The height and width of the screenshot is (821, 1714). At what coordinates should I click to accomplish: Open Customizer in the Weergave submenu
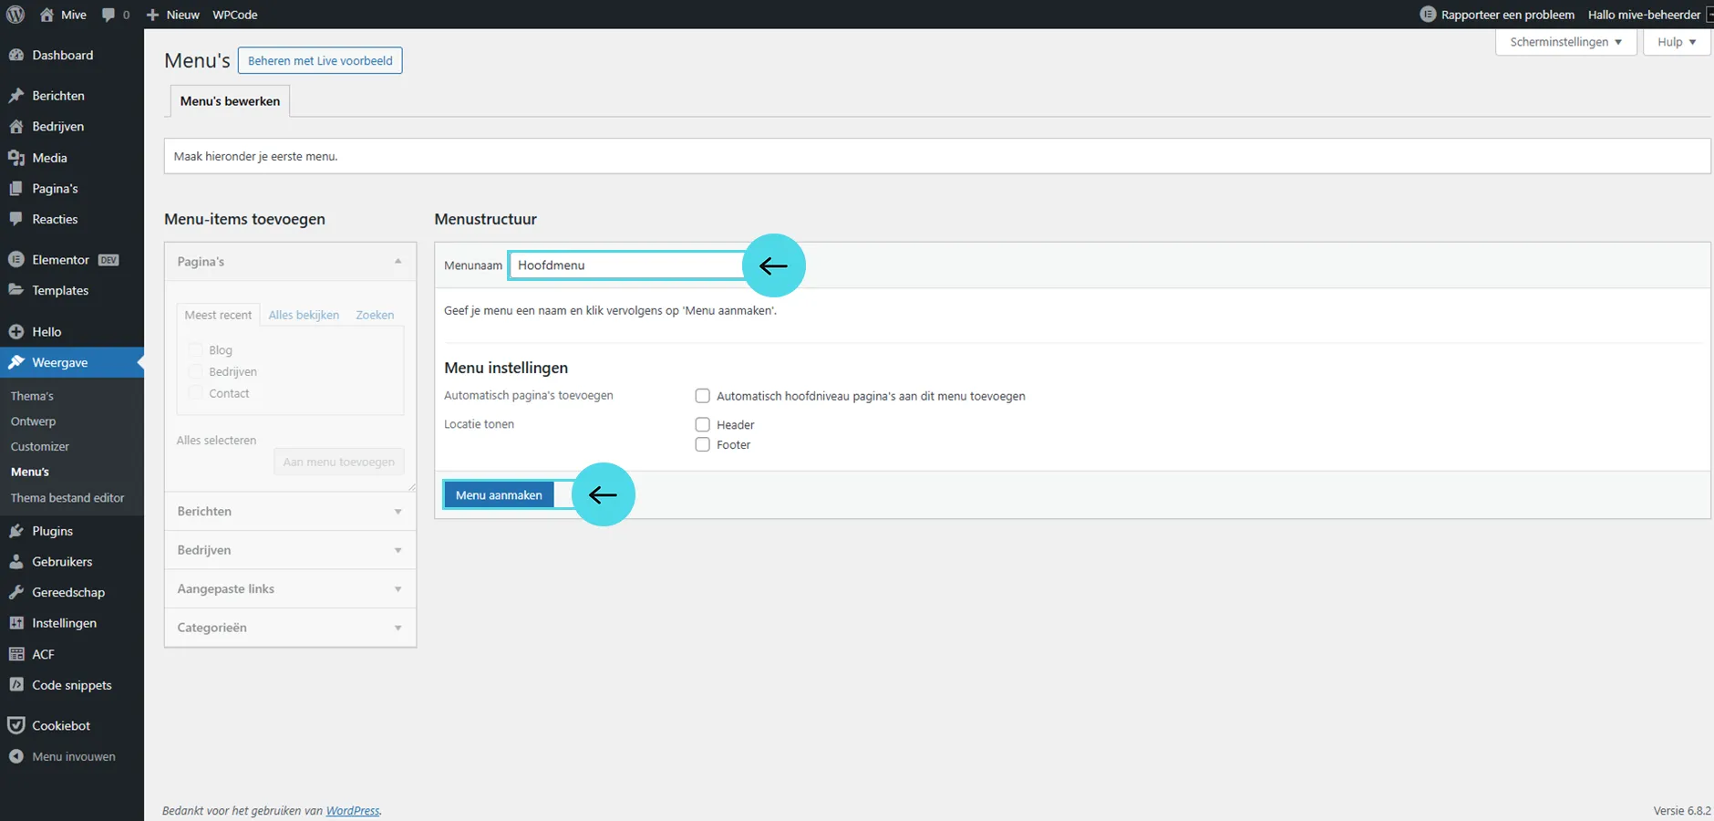(40, 447)
